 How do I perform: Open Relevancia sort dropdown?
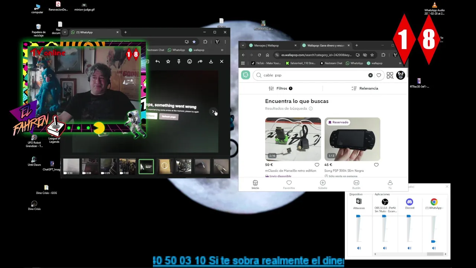(365, 88)
